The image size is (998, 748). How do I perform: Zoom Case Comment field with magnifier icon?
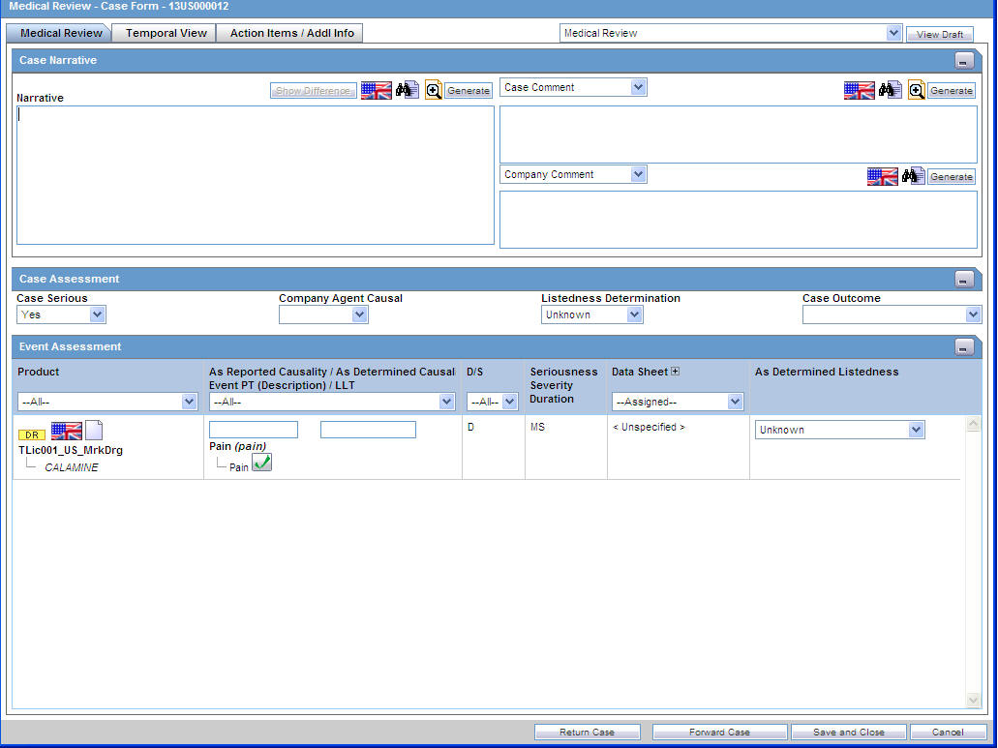[x=917, y=90]
